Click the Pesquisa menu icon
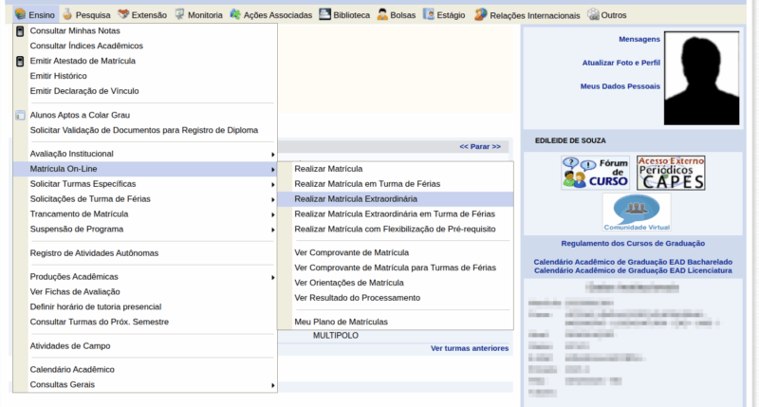759x407 pixels. [67, 15]
